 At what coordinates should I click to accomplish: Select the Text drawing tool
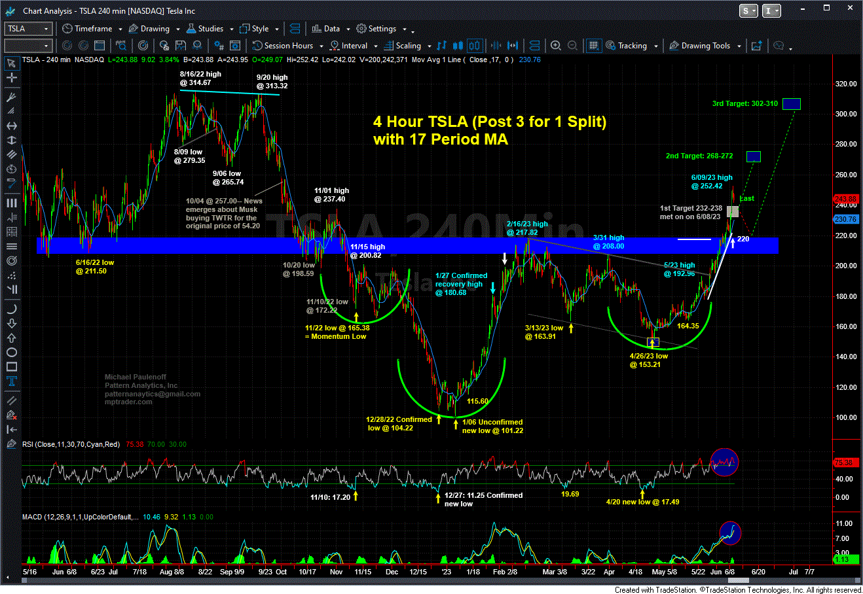(11, 382)
